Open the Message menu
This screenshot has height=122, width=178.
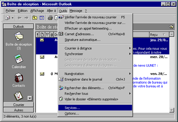76,11
